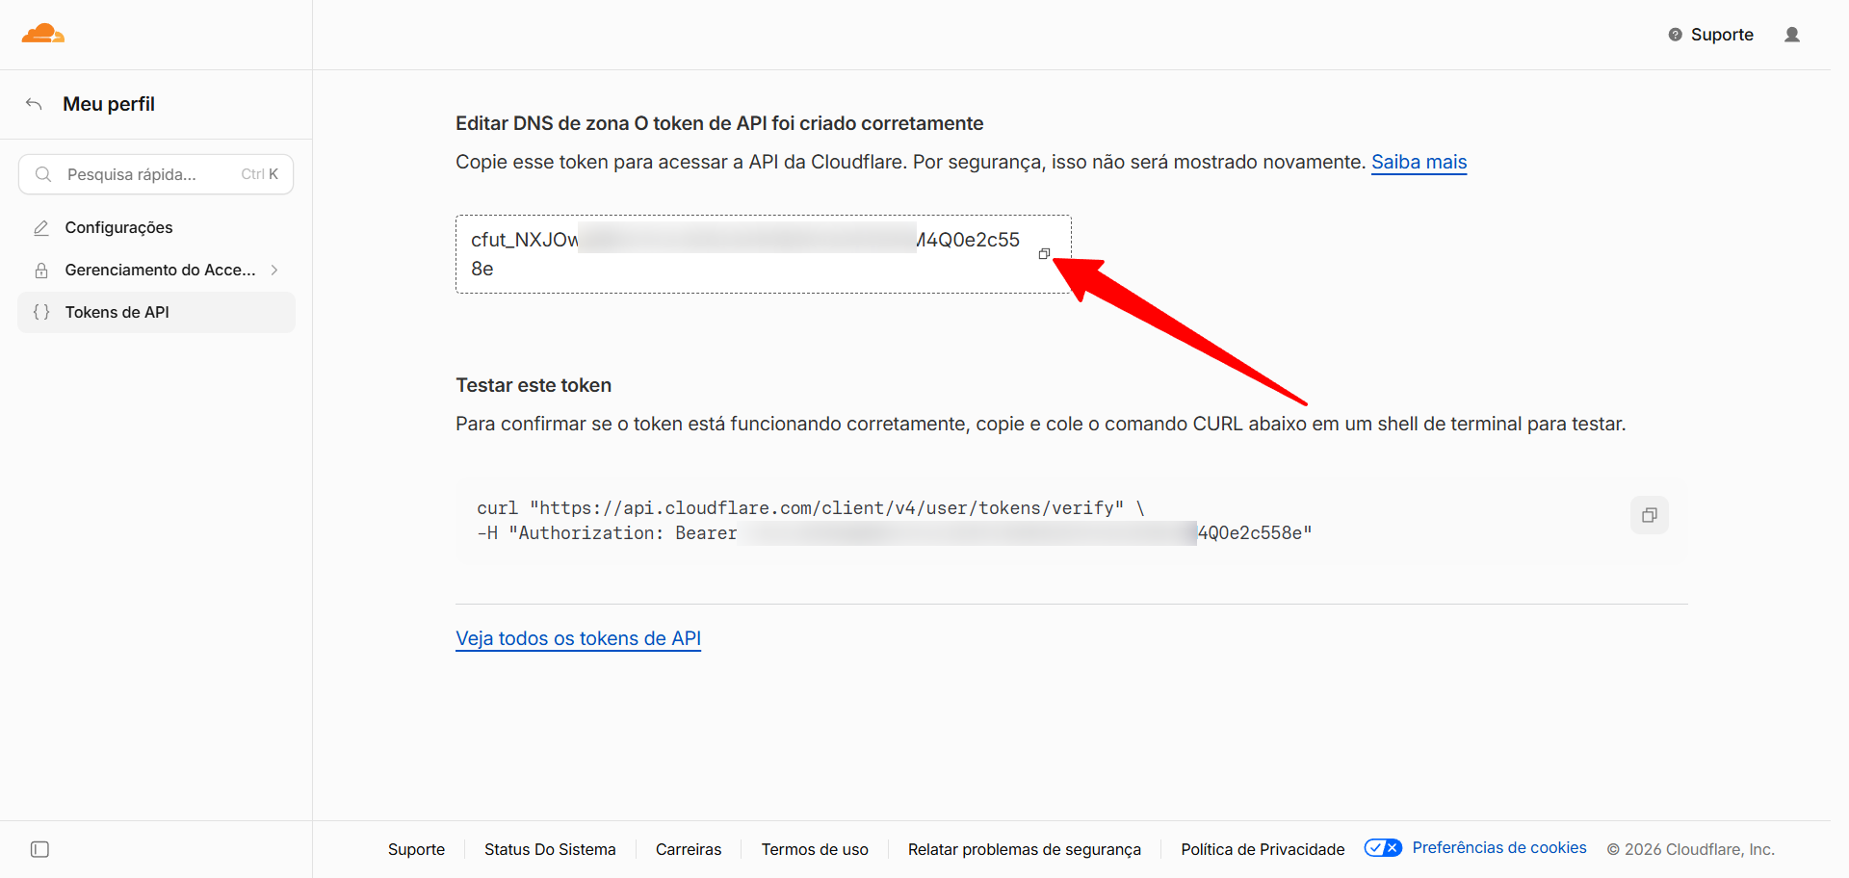The height and width of the screenshot is (878, 1849).
Task: Copy the curl command with copy button
Action: (x=1649, y=515)
